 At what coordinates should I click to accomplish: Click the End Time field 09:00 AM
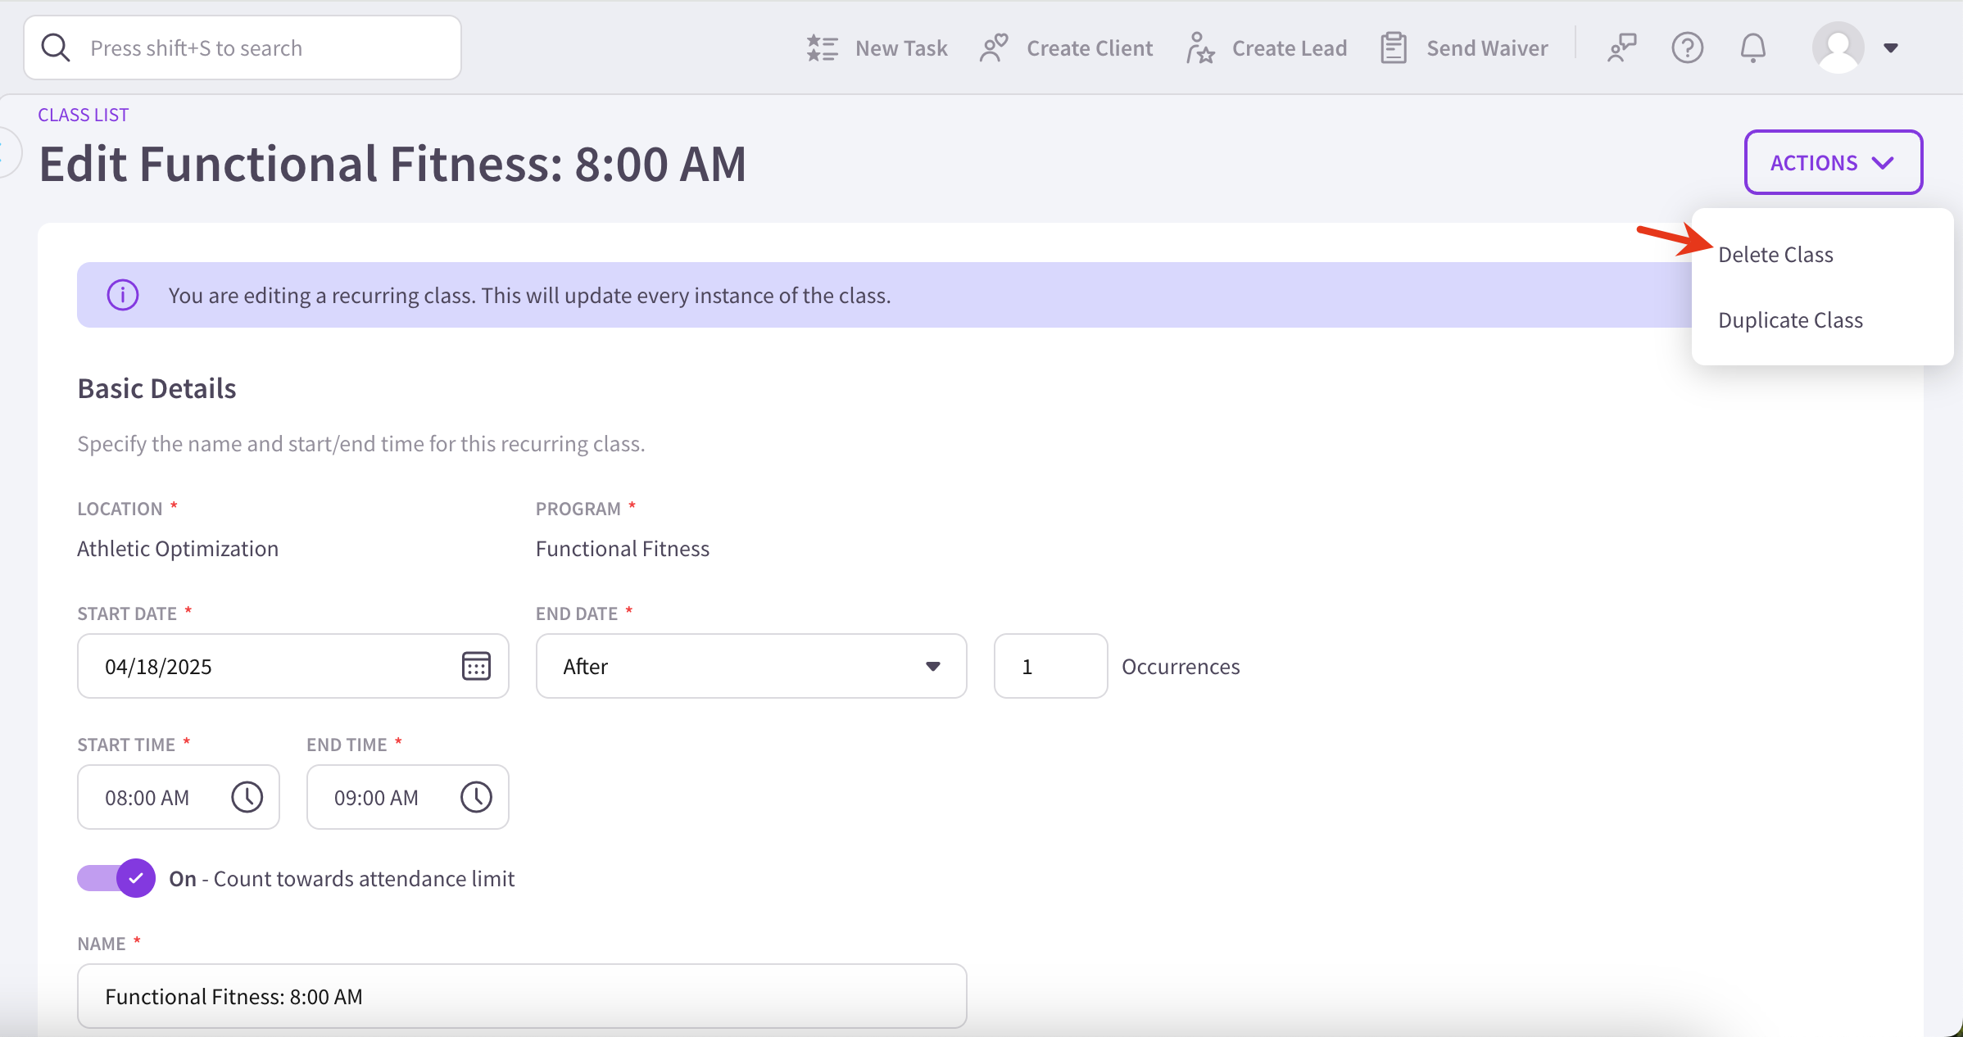408,797
